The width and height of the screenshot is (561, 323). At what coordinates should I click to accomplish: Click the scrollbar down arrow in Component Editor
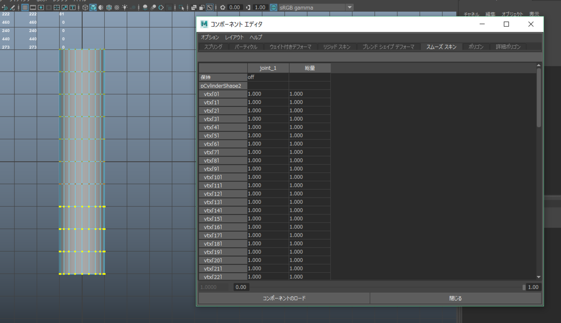pyautogui.click(x=539, y=277)
